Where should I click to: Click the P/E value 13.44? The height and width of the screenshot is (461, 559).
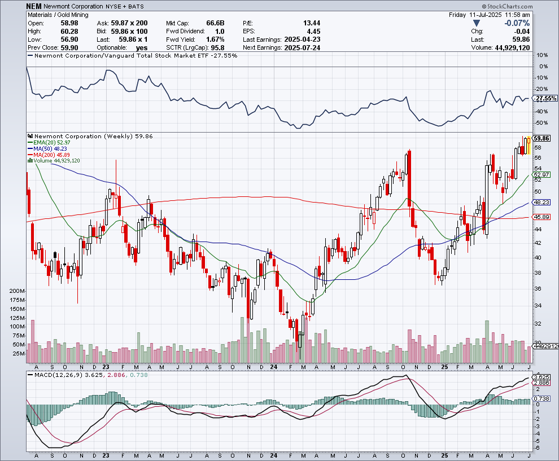coord(312,23)
